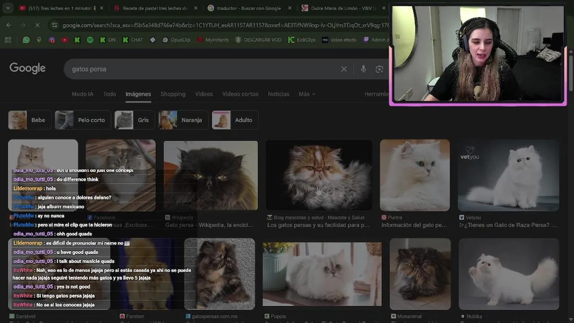The width and height of the screenshot is (574, 323).
Task: Open Información del gato persa Purina link
Action: [414, 225]
